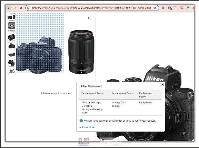
Task: Select the fourth product thumbnail
Action: (x=12, y=46)
